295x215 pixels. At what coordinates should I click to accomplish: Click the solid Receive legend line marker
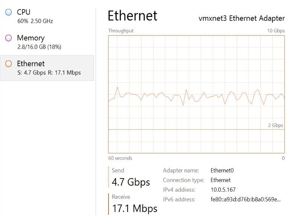[x=108, y=203]
